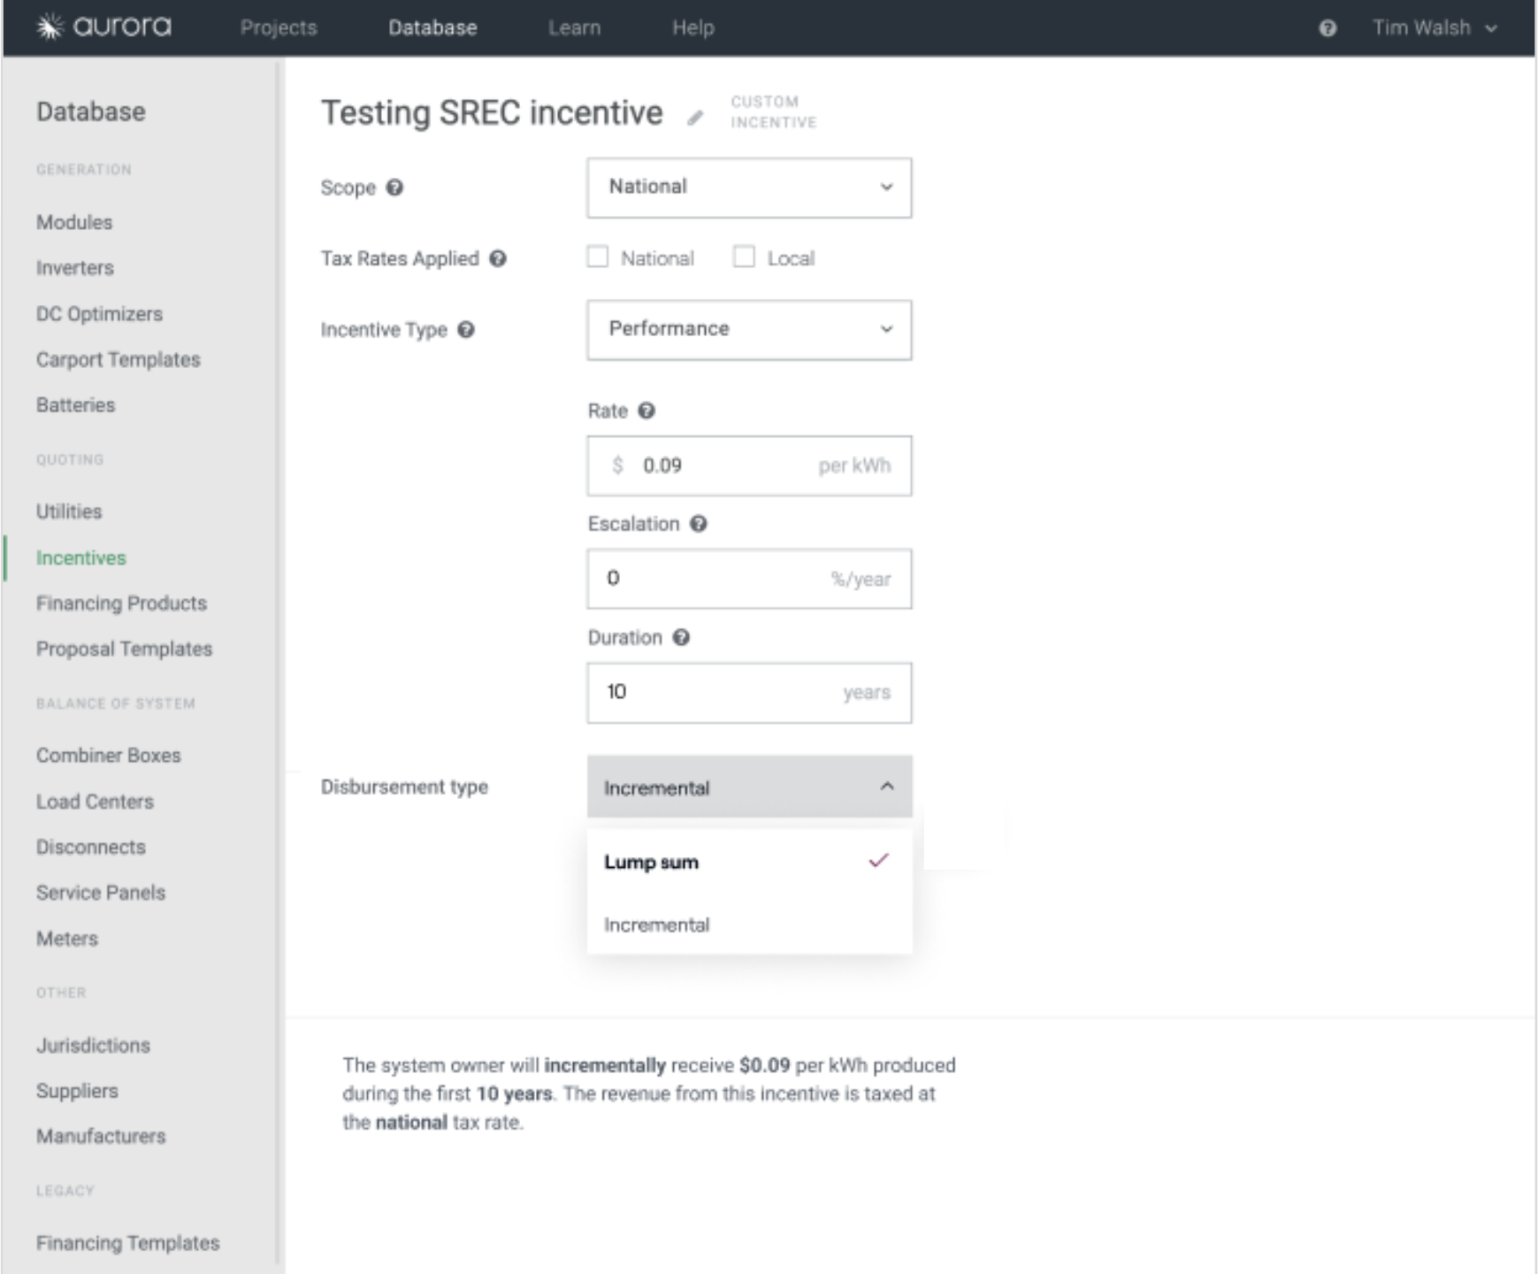Click the Duration help icon
The image size is (1538, 1274).
pyautogui.click(x=681, y=637)
